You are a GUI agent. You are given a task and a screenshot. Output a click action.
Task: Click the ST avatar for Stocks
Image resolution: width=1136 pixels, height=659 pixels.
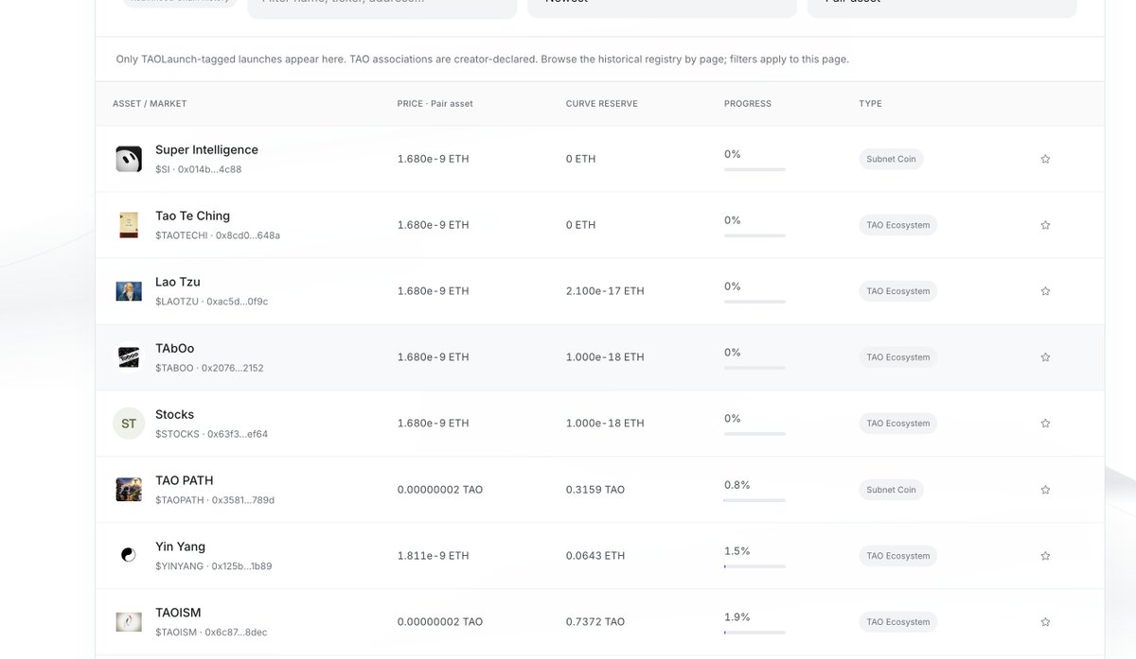coord(129,424)
